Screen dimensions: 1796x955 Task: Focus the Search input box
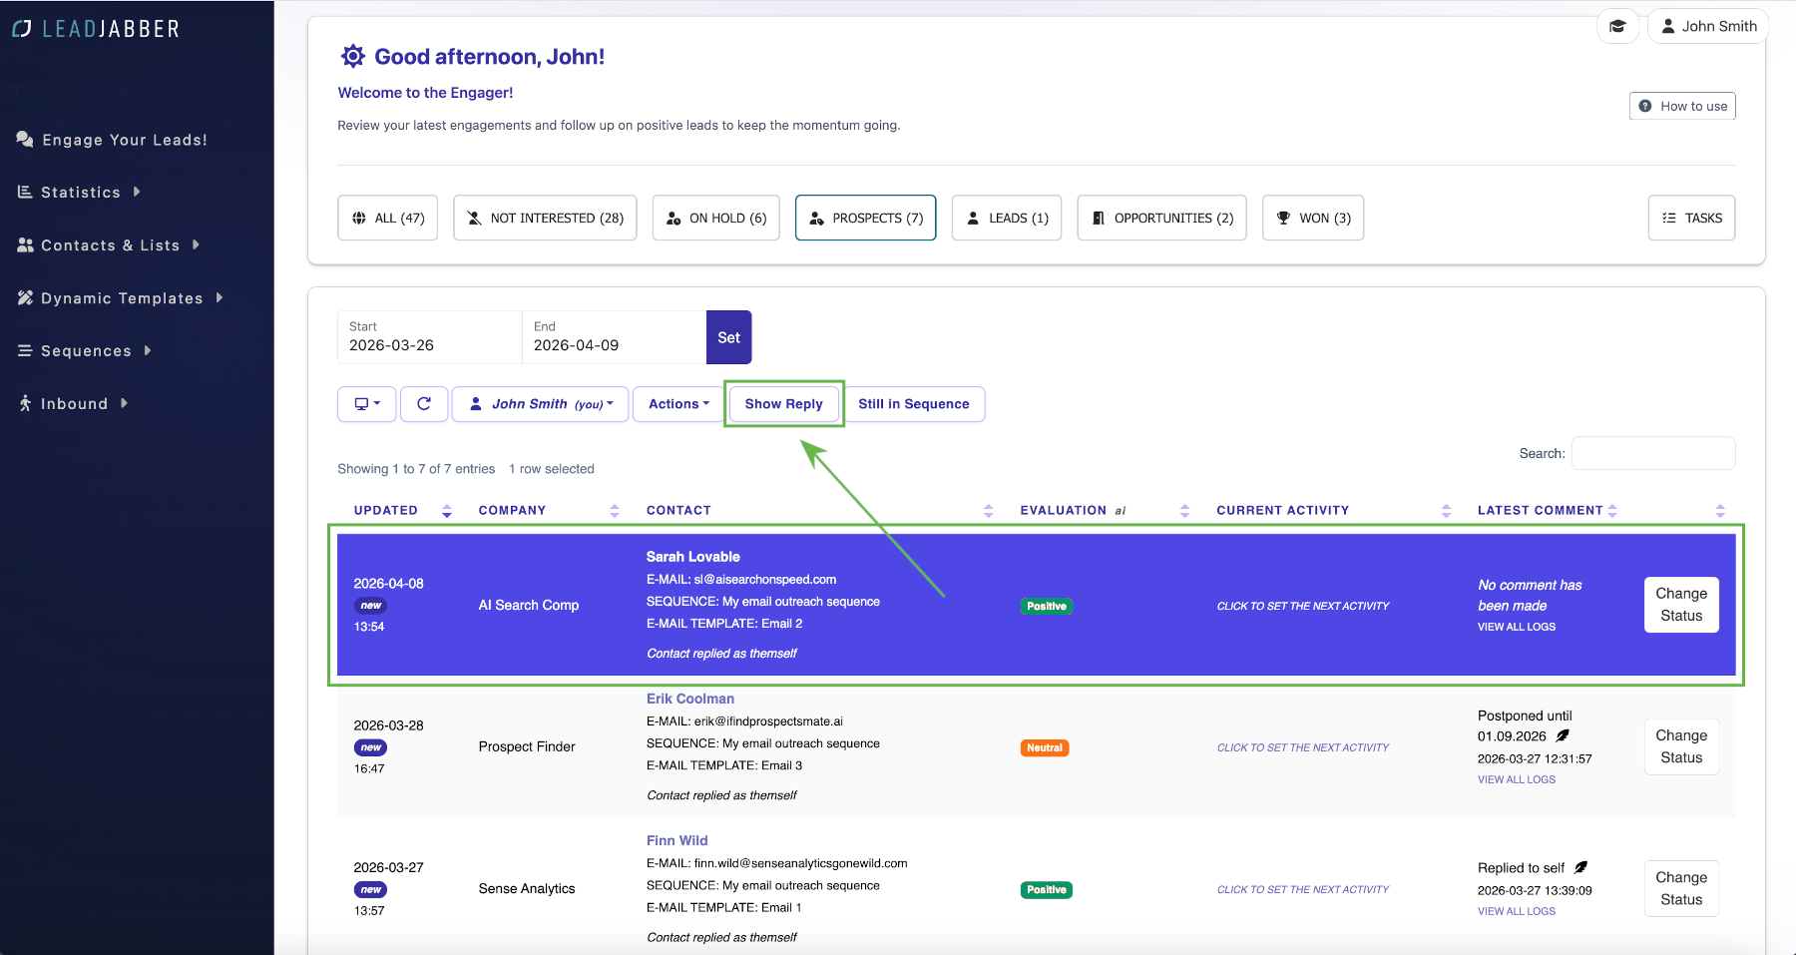click(x=1653, y=453)
